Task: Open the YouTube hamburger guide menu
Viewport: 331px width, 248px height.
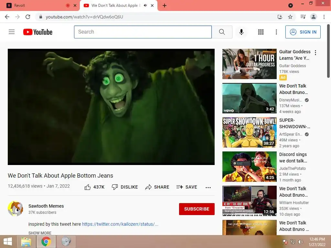Action: (x=12, y=32)
